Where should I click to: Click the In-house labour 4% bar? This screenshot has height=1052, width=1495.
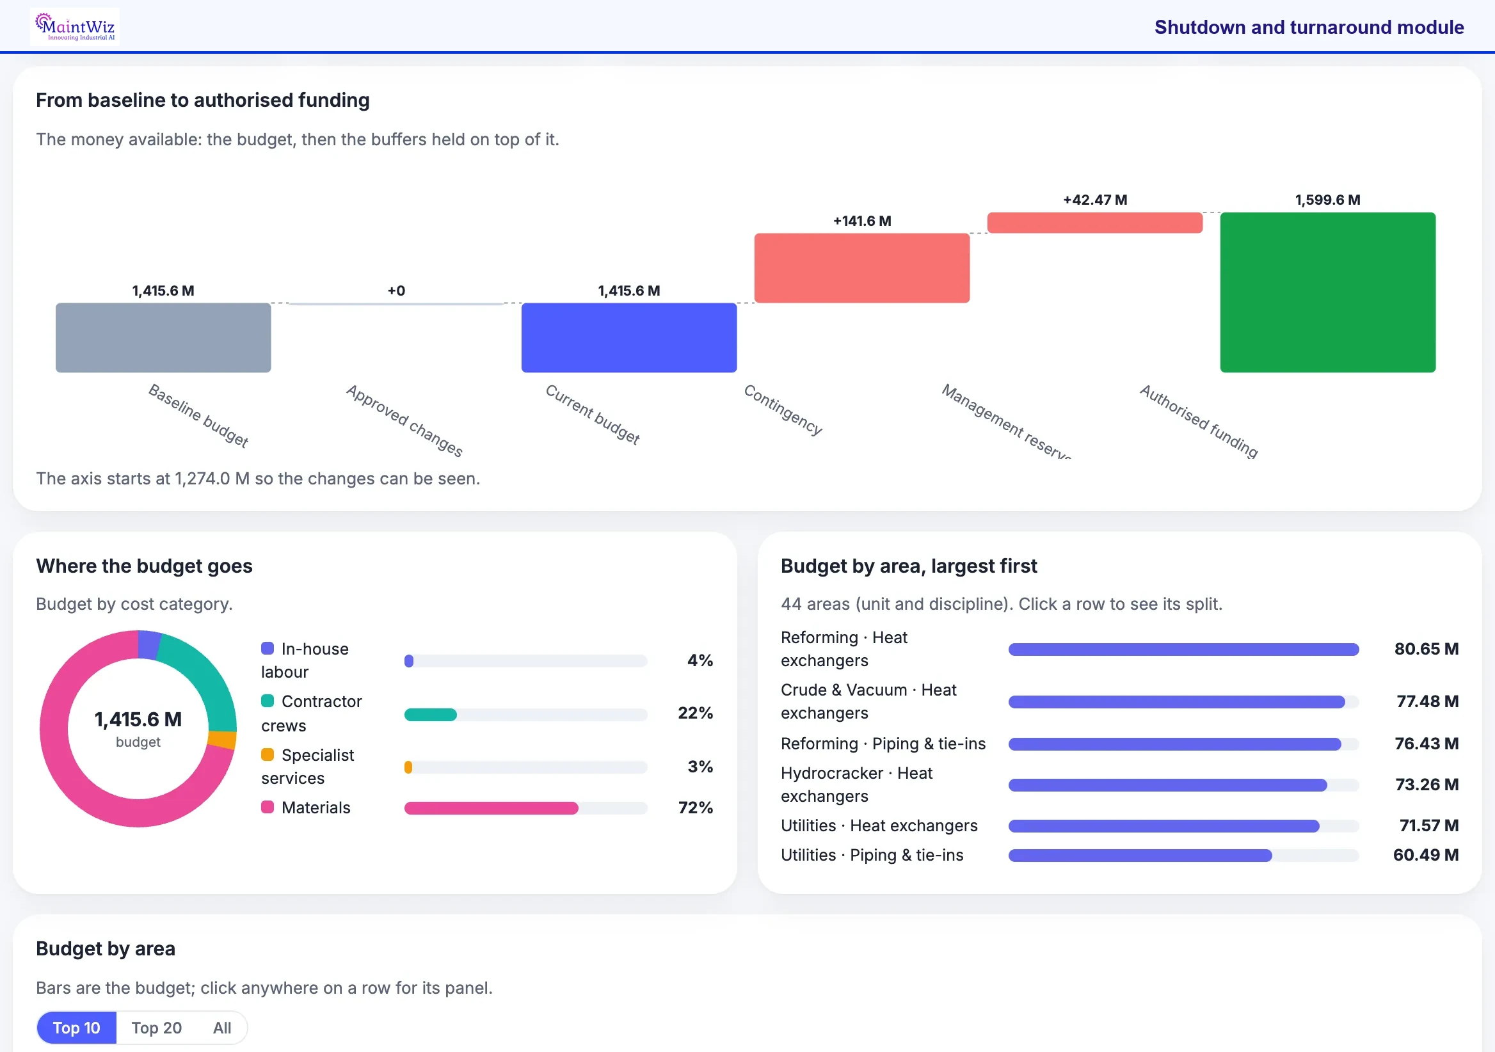[x=525, y=661]
